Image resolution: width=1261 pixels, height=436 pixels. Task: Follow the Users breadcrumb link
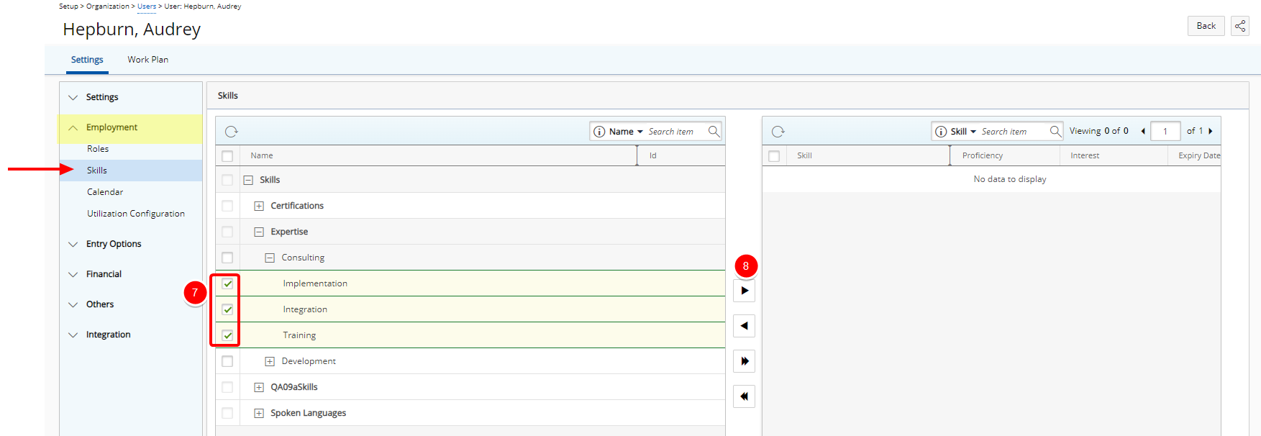pos(147,6)
